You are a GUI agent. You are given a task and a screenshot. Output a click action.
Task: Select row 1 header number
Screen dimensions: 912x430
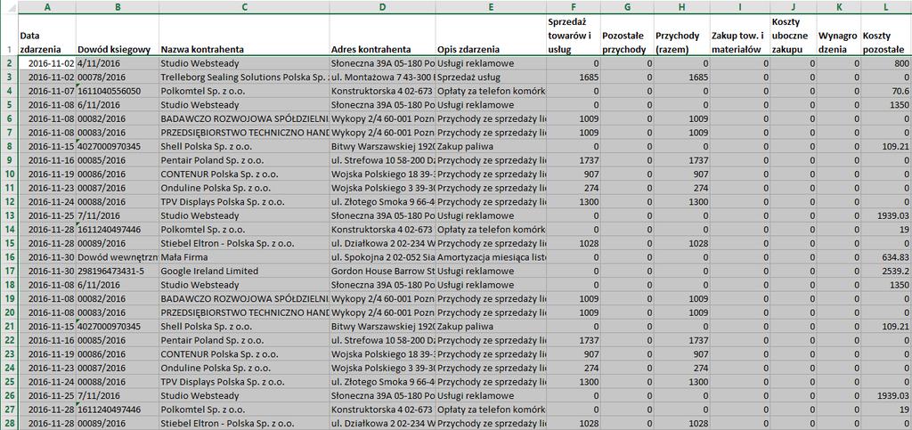point(9,35)
